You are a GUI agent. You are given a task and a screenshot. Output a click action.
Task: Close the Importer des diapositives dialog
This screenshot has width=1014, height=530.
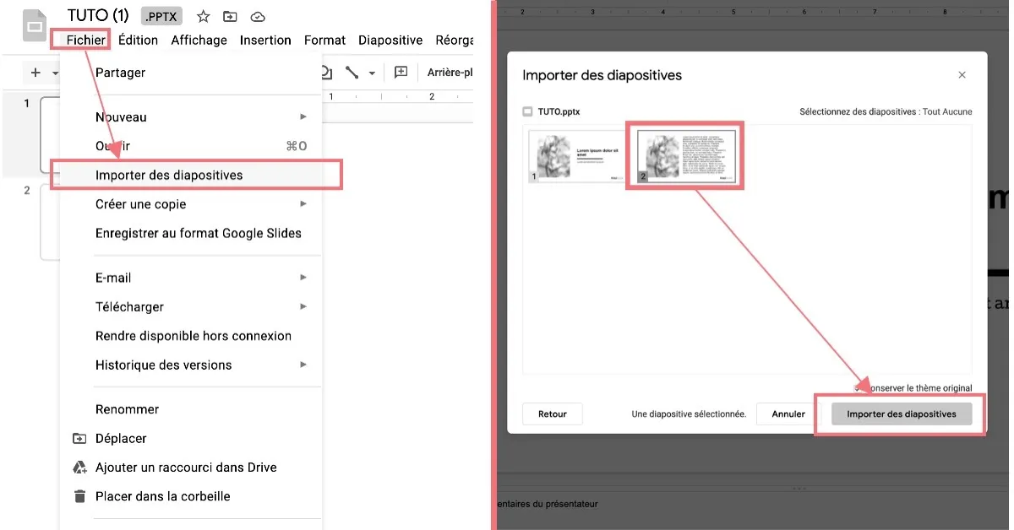[x=962, y=75]
